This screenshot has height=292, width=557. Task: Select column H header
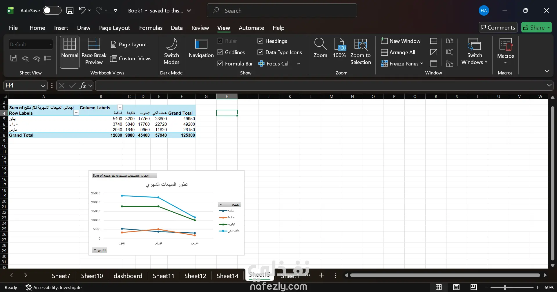tap(227, 96)
